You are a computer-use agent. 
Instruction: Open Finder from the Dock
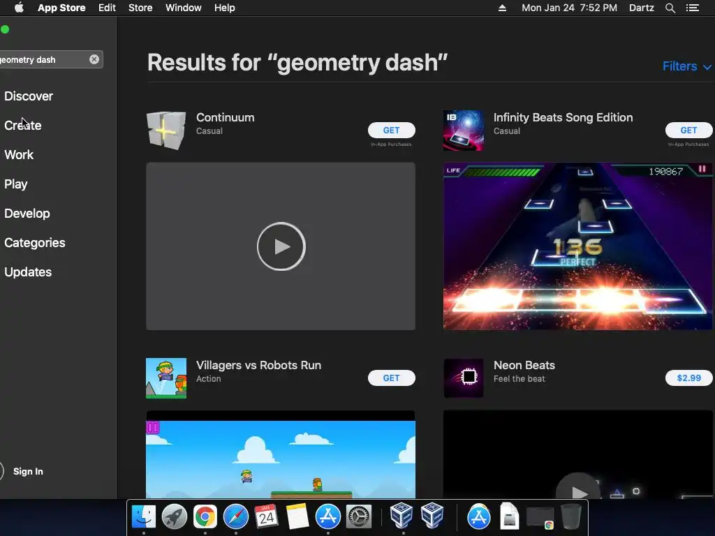144,516
